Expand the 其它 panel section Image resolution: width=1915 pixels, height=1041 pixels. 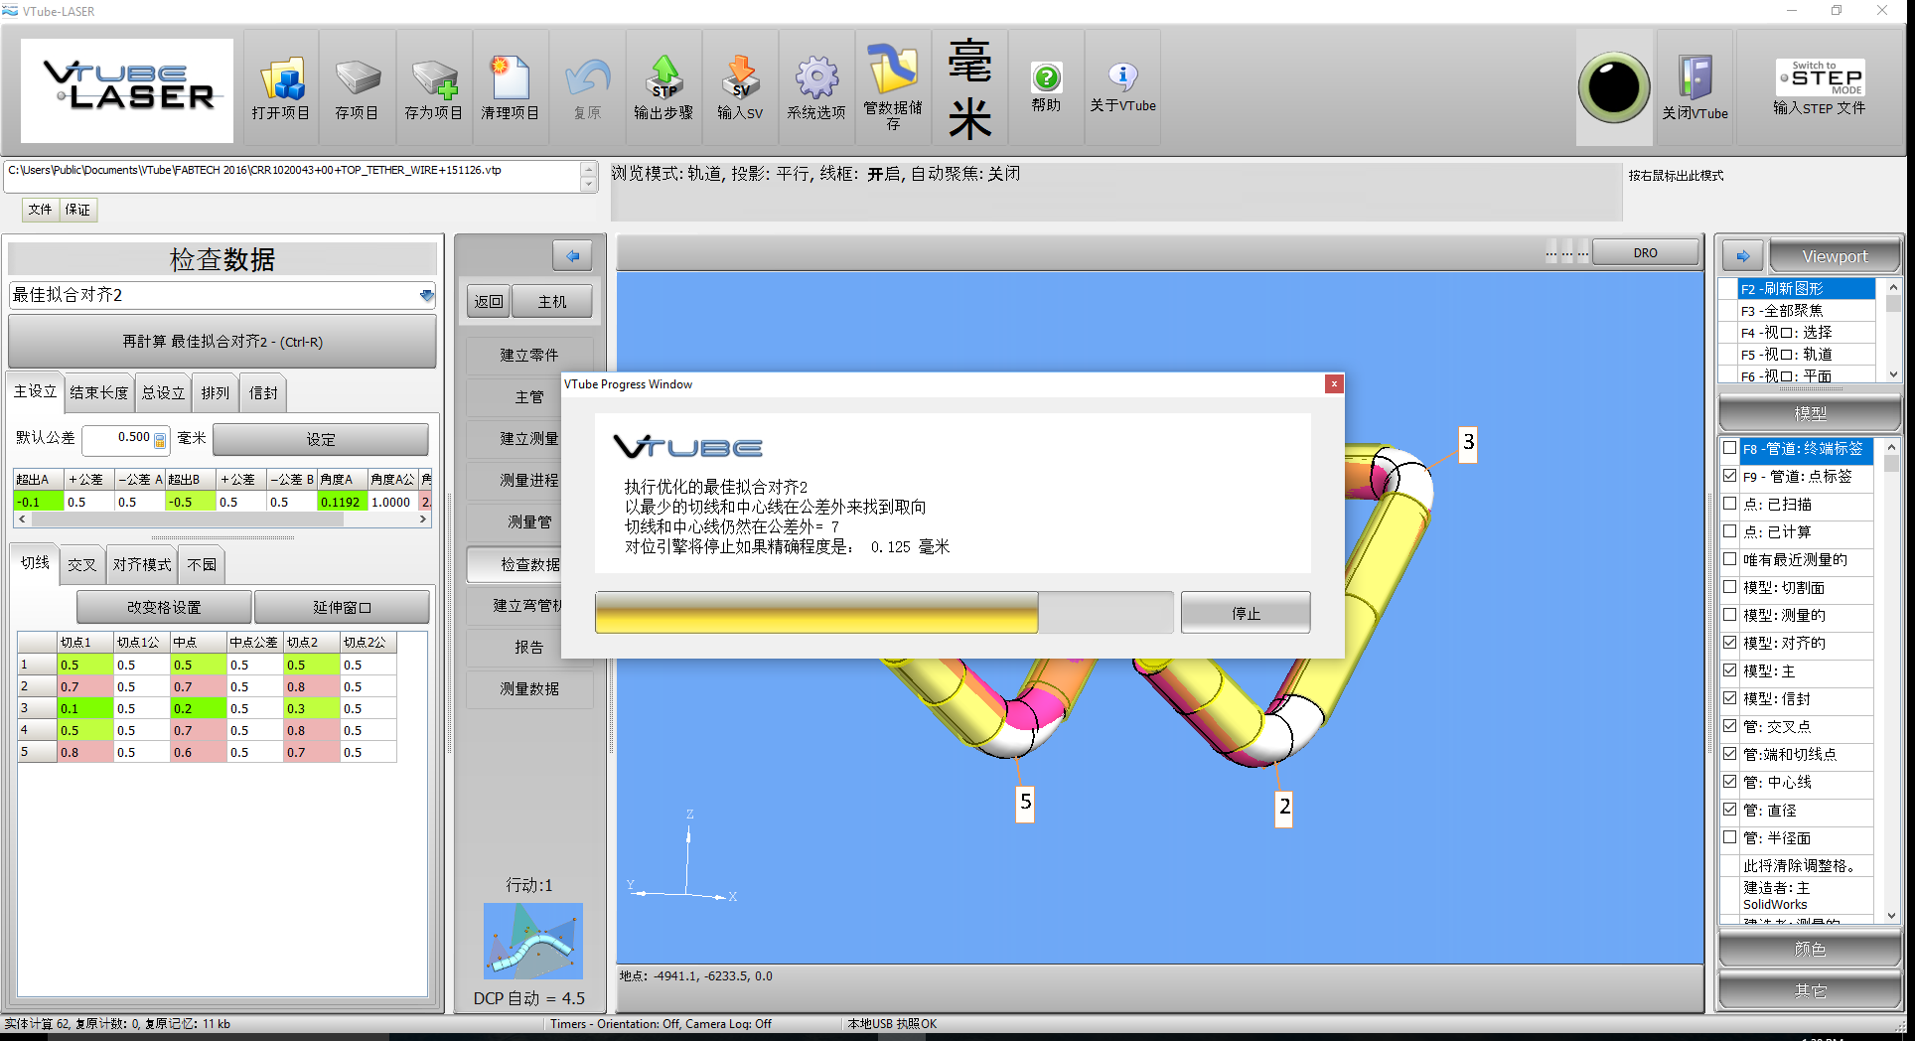1809,990
